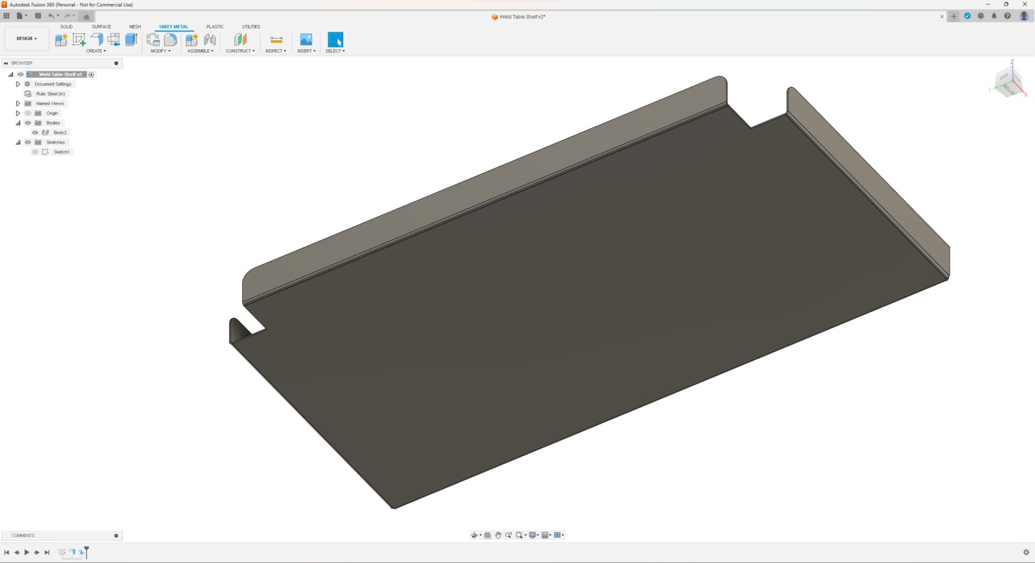Click the ViewCube in the corner
This screenshot has width=1035, height=563.
click(x=1008, y=82)
